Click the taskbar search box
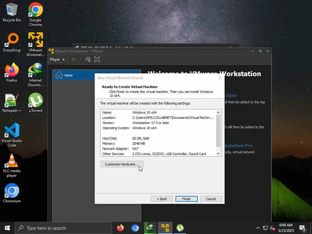Screen dimensions: 312x234 (63, 228)
